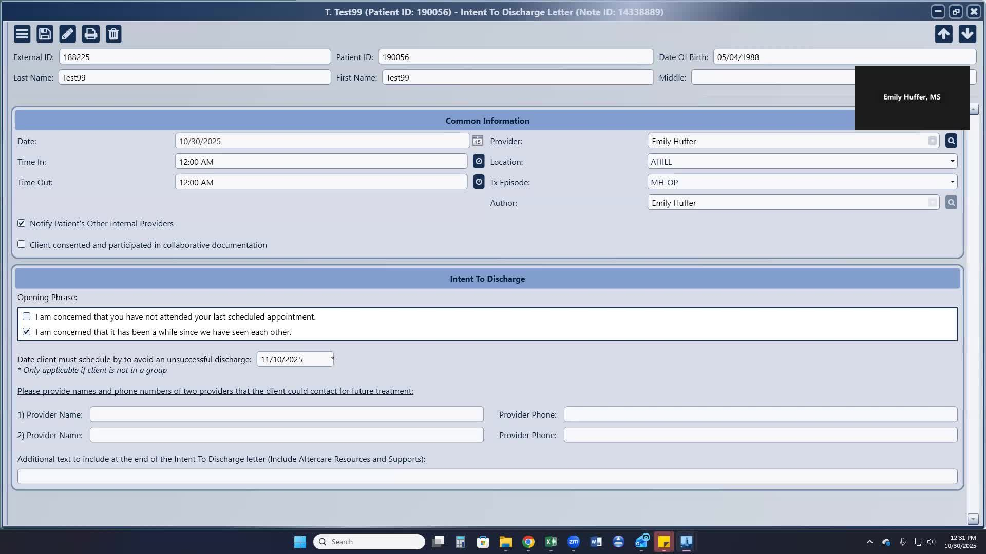Open Excel from the Windows taskbar
Screen dimensions: 986x554
(x=551, y=542)
